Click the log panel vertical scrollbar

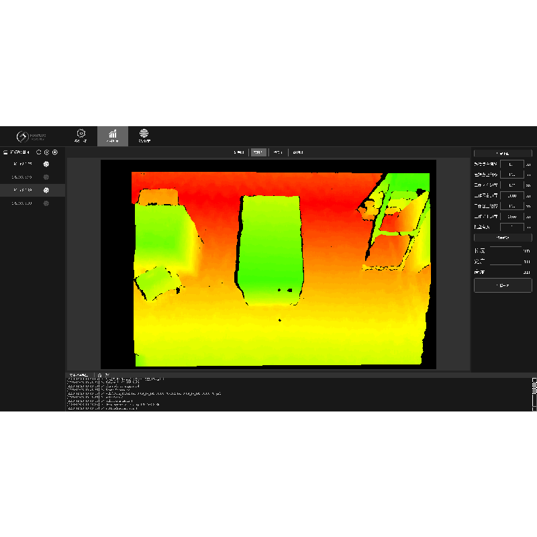coord(534,394)
